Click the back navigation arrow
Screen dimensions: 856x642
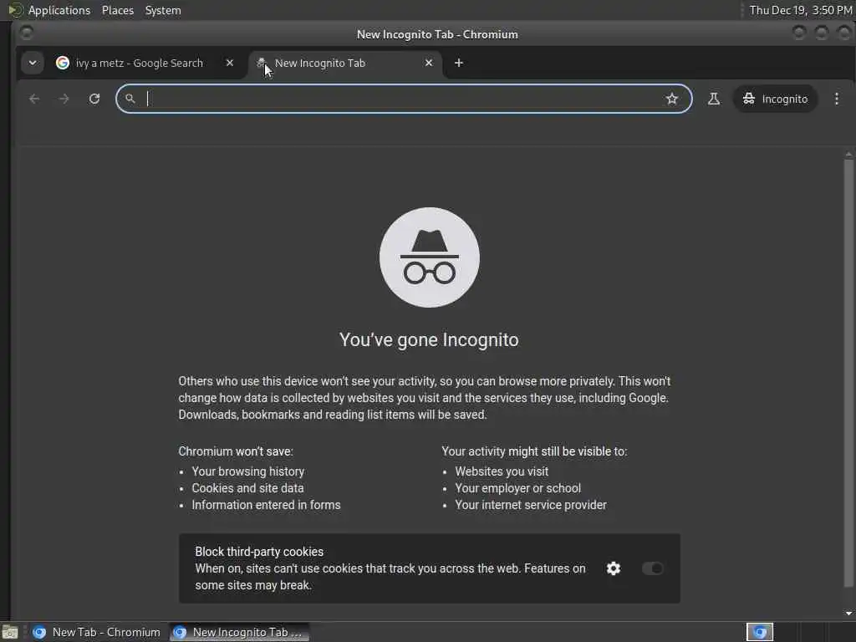[x=33, y=99]
